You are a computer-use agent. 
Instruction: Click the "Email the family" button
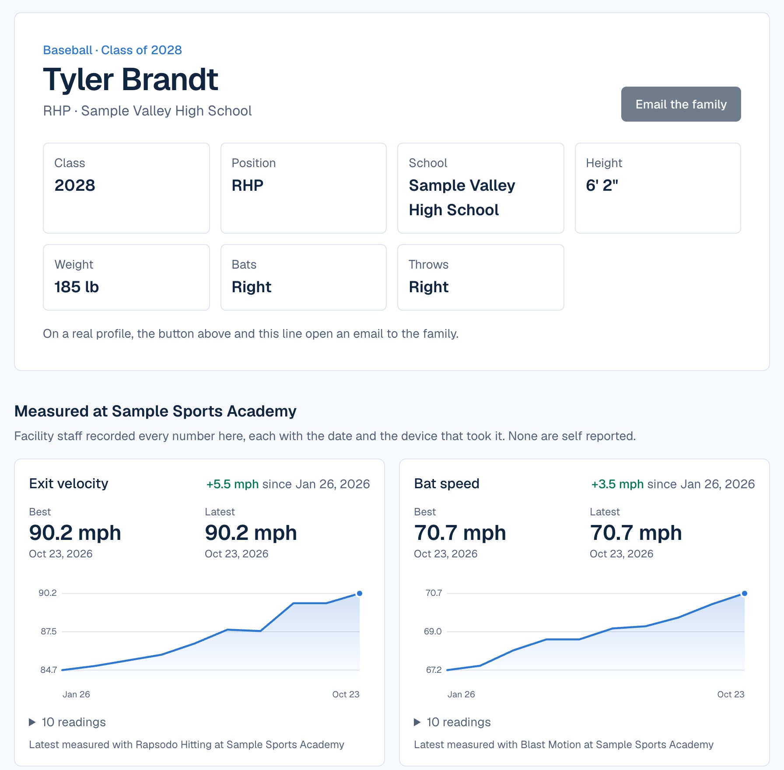(x=681, y=104)
